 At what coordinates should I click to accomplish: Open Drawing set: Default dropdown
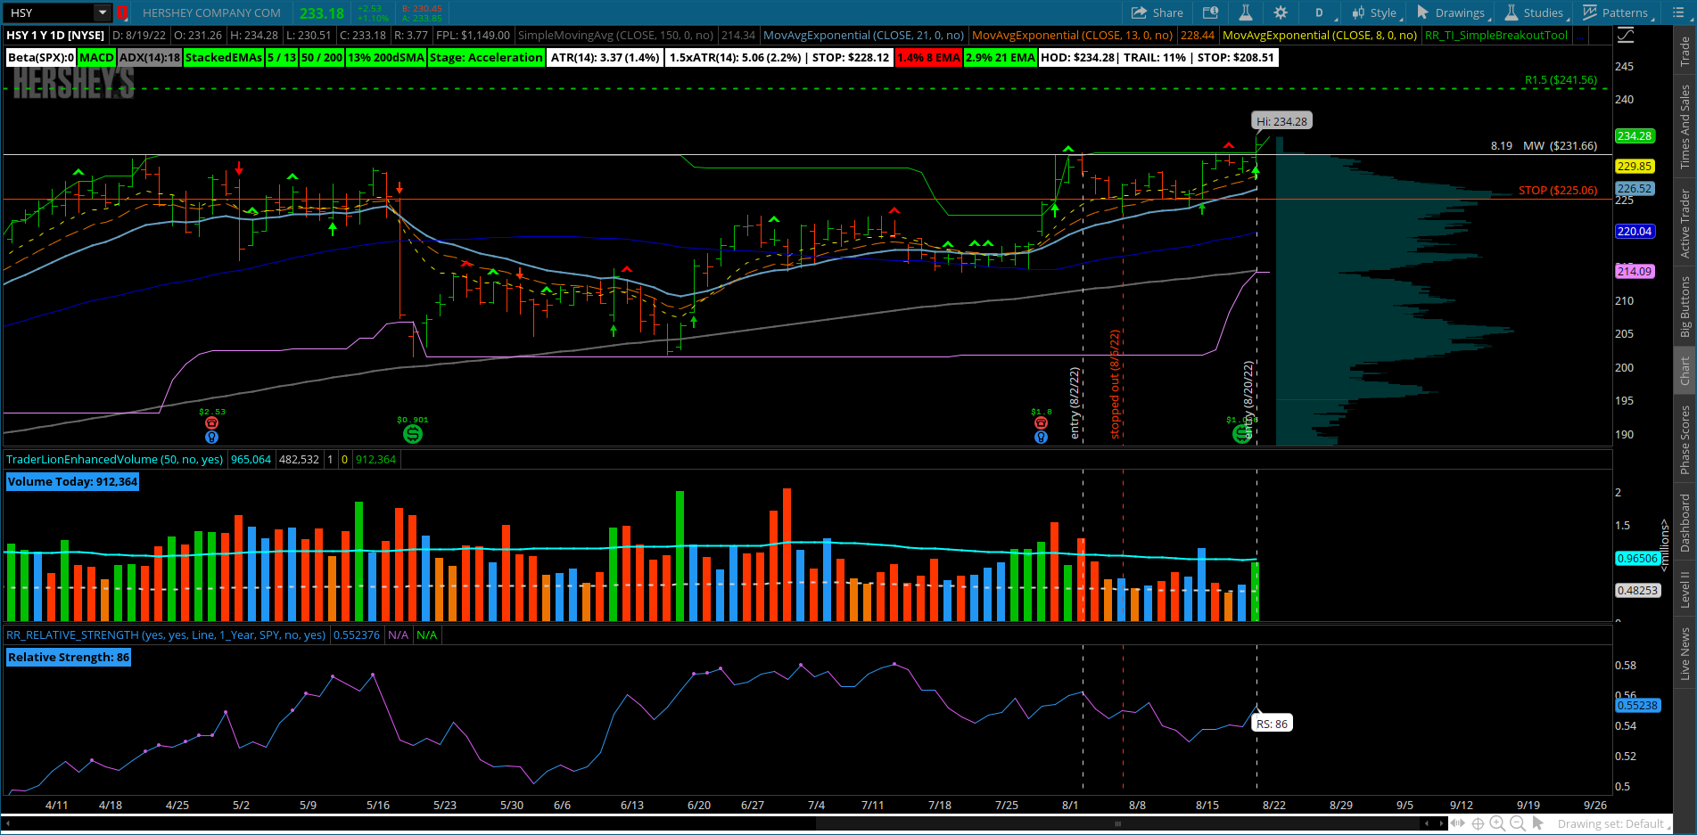[1613, 823]
